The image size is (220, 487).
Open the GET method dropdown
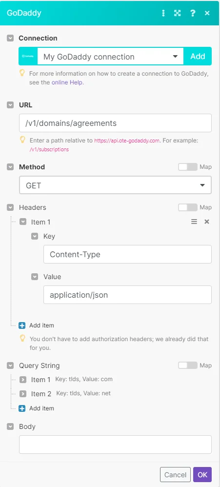(x=115, y=185)
